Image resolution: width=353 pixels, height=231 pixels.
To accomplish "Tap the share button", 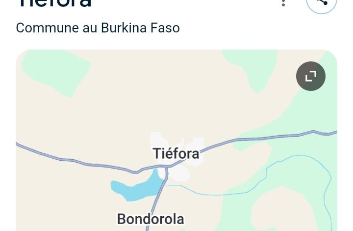I will click(322, 3).
